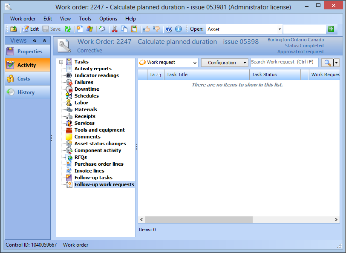346x253 pixels.
Task: Sort by Task Title column header
Action: pos(207,75)
